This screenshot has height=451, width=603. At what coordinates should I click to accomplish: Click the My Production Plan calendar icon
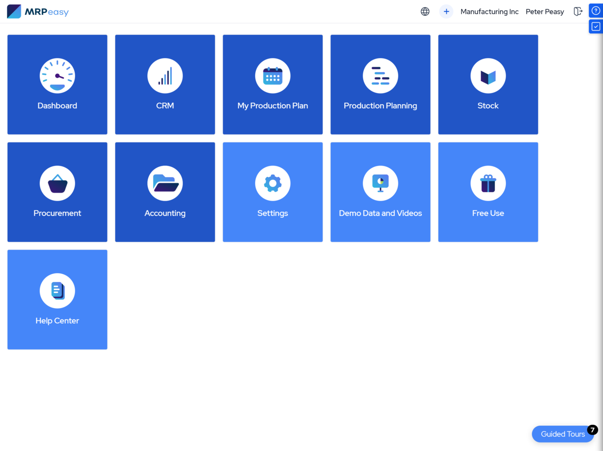click(x=272, y=76)
